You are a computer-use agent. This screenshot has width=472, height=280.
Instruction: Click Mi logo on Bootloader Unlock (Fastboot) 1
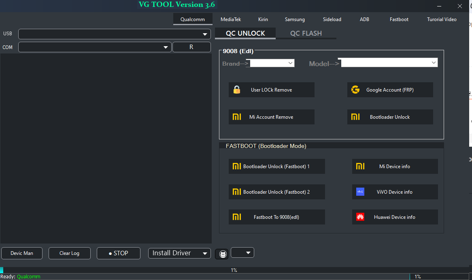(x=236, y=166)
